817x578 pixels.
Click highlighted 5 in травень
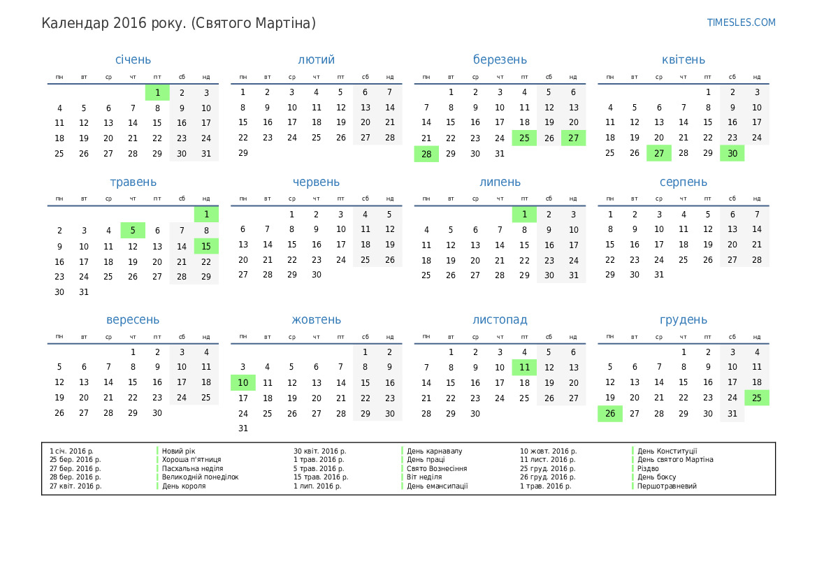(133, 231)
